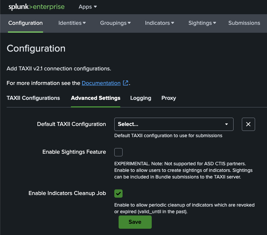Click the periodic cleanup description text
This screenshot has height=235, width=267.
click(185, 208)
